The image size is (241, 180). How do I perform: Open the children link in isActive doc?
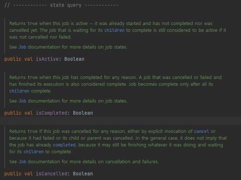[x=114, y=30]
